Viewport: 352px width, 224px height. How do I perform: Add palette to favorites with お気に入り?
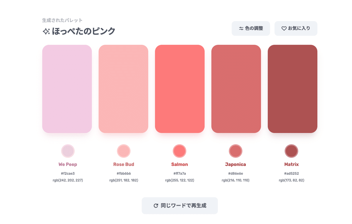(x=296, y=28)
